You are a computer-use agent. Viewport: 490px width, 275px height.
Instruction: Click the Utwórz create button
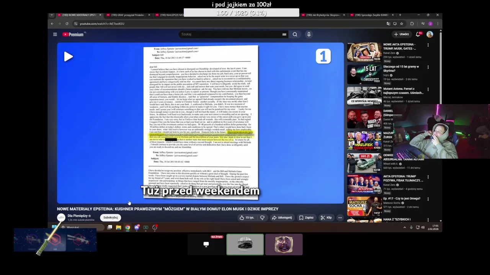[x=402, y=34]
